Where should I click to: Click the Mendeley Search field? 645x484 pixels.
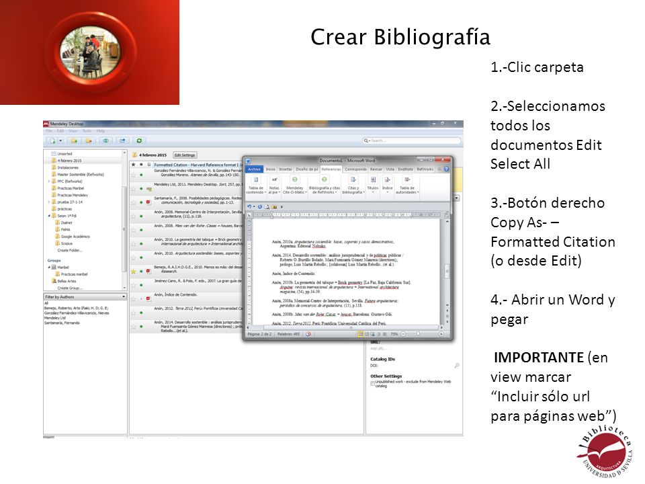[x=411, y=140]
